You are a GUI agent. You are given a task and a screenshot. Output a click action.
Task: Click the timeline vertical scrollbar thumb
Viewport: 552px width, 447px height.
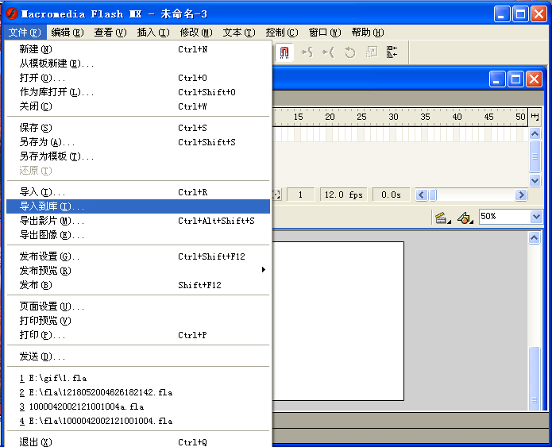point(535,156)
